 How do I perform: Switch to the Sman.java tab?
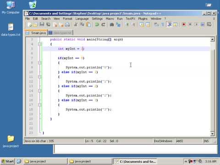pyautogui.click(x=36, y=33)
